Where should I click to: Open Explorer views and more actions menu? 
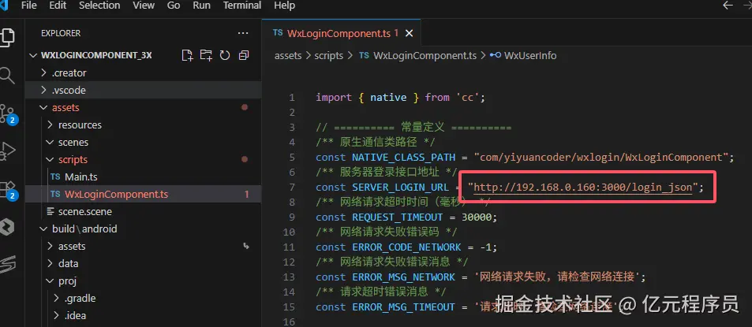click(x=243, y=33)
